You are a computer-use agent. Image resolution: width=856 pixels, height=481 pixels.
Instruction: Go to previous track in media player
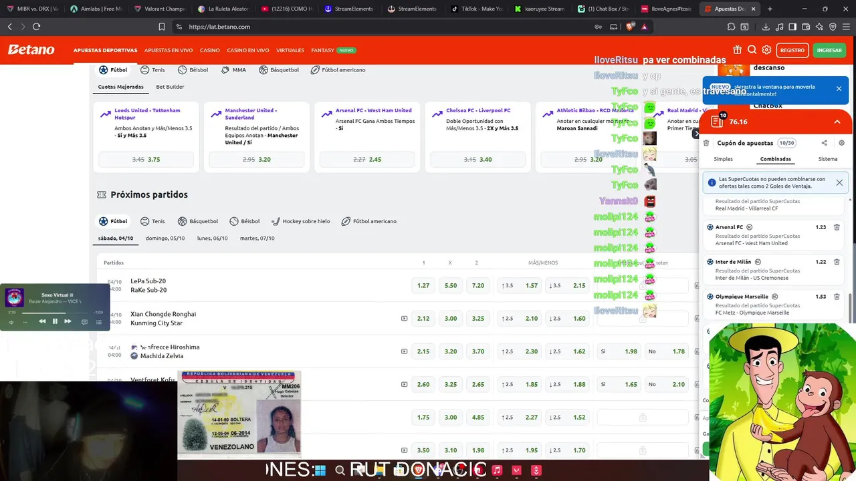click(x=42, y=321)
